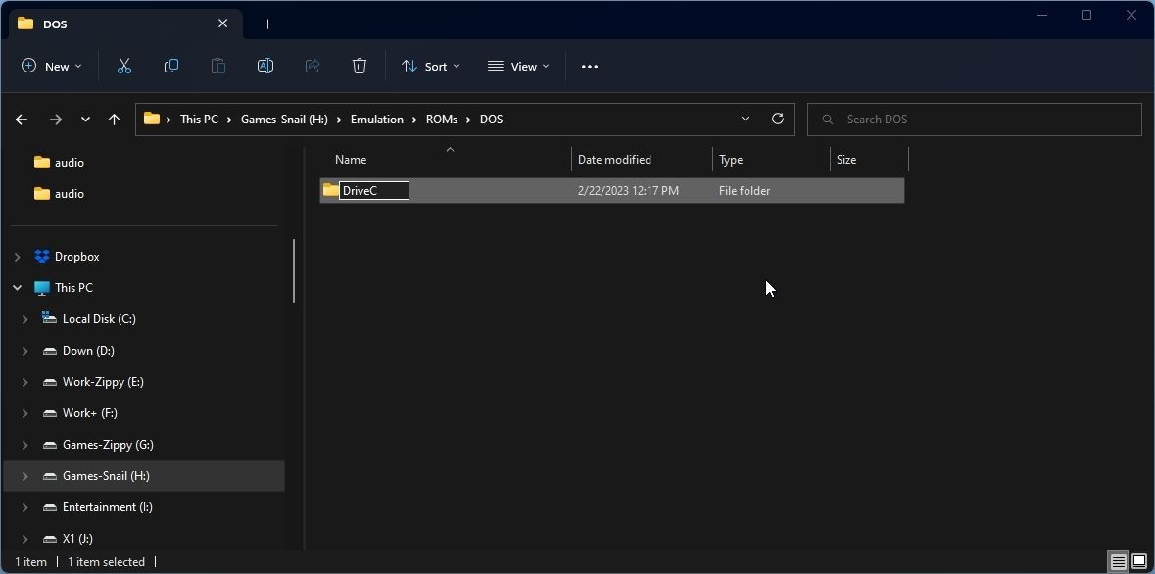Switch to large thumbnails view toggle
1155x574 pixels.
(1139, 561)
